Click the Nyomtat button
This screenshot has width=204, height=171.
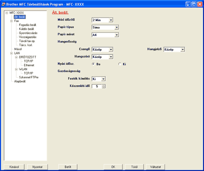pyautogui.click(x=38, y=167)
